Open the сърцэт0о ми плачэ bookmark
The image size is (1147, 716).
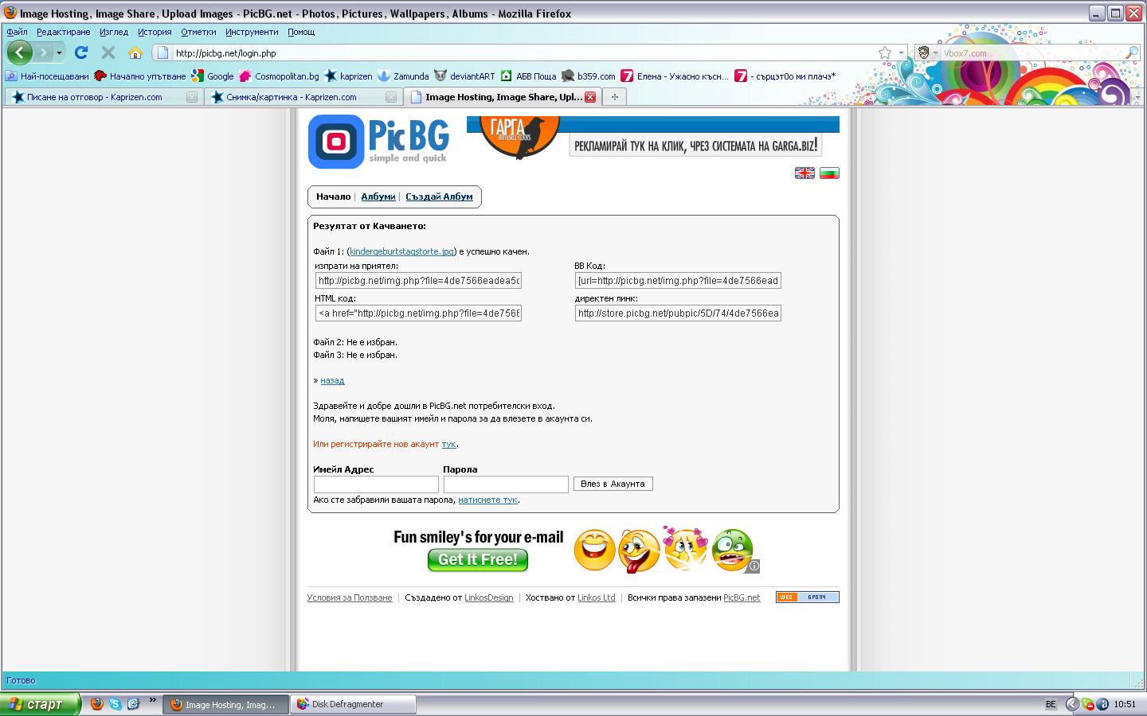tap(785, 76)
